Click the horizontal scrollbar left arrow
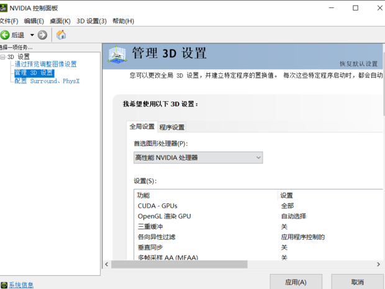Image resolution: width=385 pixels, height=289 pixels. [x=107, y=264]
